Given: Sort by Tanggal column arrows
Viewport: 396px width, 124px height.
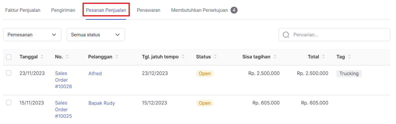Looking at the screenshot, I should [x=42, y=57].
